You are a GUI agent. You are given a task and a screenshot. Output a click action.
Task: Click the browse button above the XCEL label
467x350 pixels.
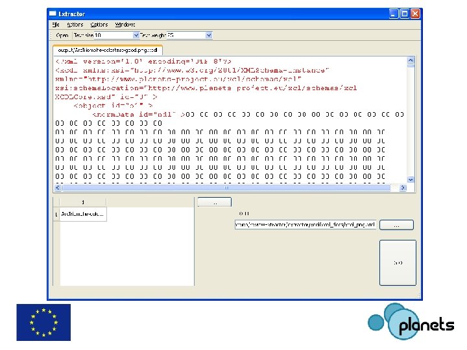215,202
